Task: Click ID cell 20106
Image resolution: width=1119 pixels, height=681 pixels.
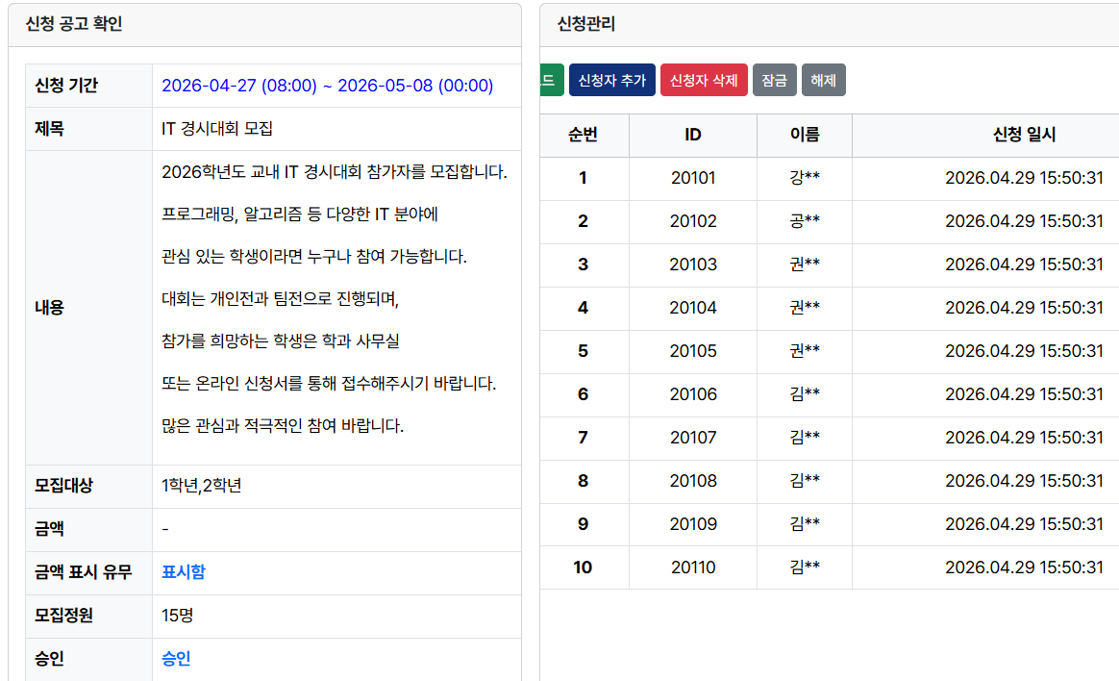Action: [x=693, y=394]
